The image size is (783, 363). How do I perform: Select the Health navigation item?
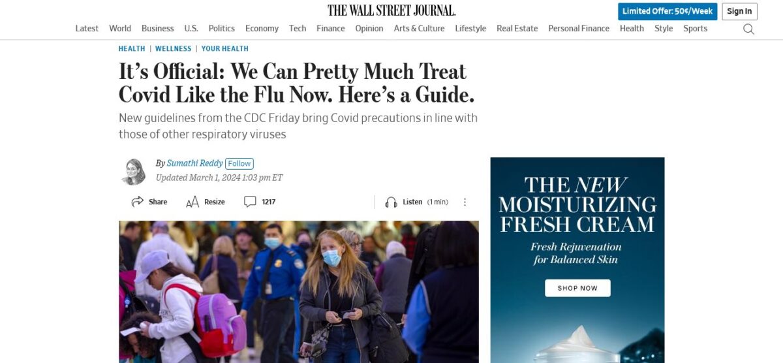click(x=632, y=29)
